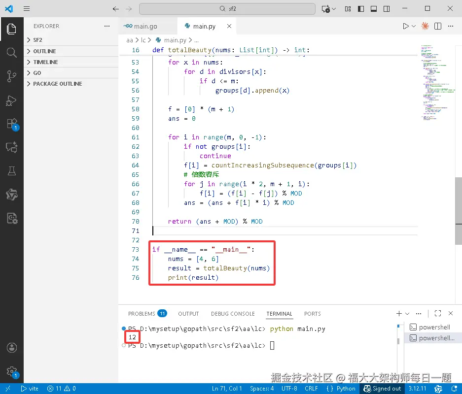Open the Copilot chat title bar icon
Viewport: 462px width, 394px height.
pos(325,9)
